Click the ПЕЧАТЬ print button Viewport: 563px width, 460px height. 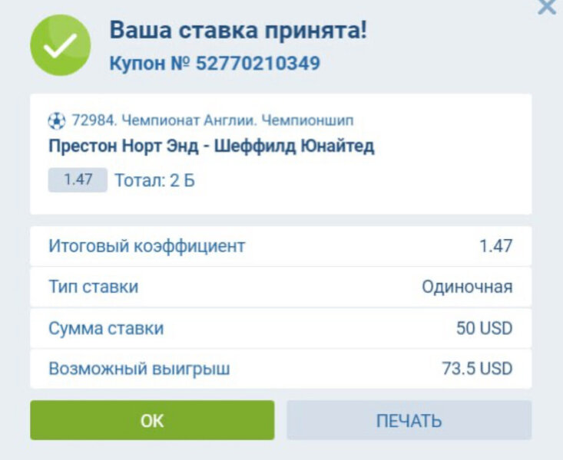(409, 420)
